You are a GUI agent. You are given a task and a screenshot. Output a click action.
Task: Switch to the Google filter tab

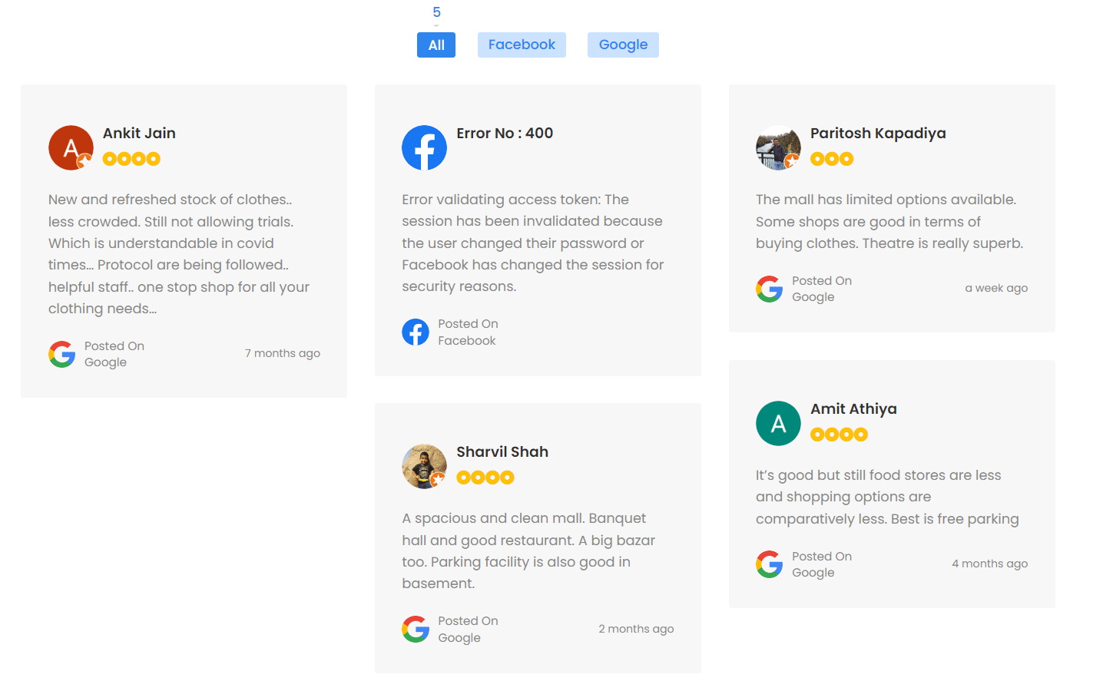pos(623,45)
